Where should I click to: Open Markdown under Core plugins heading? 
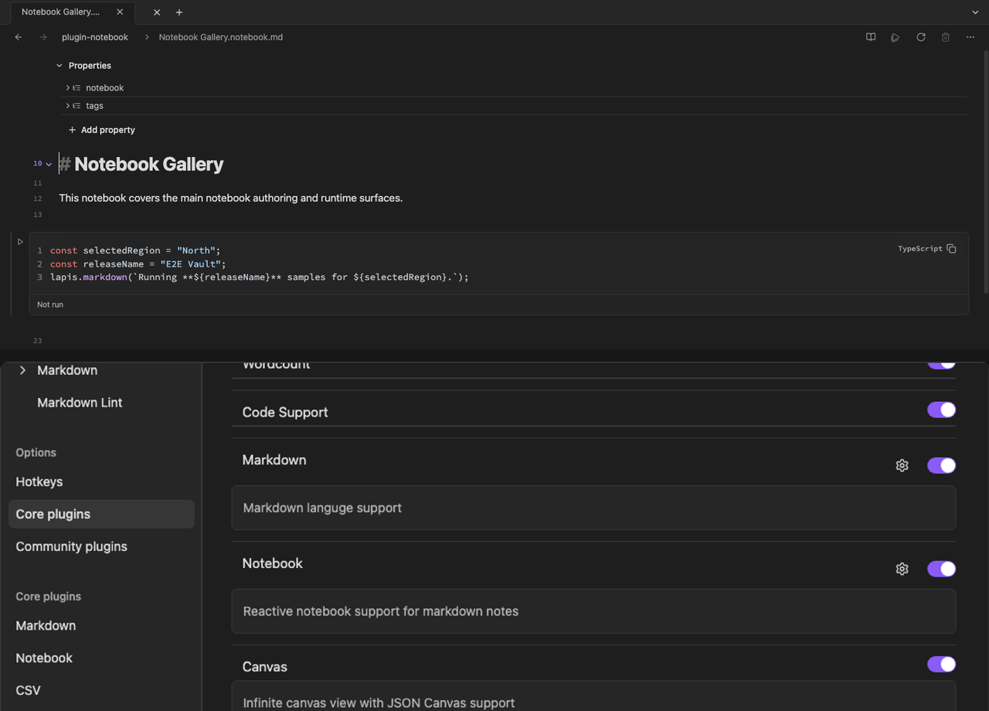coord(46,625)
